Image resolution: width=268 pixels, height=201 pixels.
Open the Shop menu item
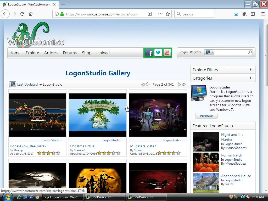(86, 53)
